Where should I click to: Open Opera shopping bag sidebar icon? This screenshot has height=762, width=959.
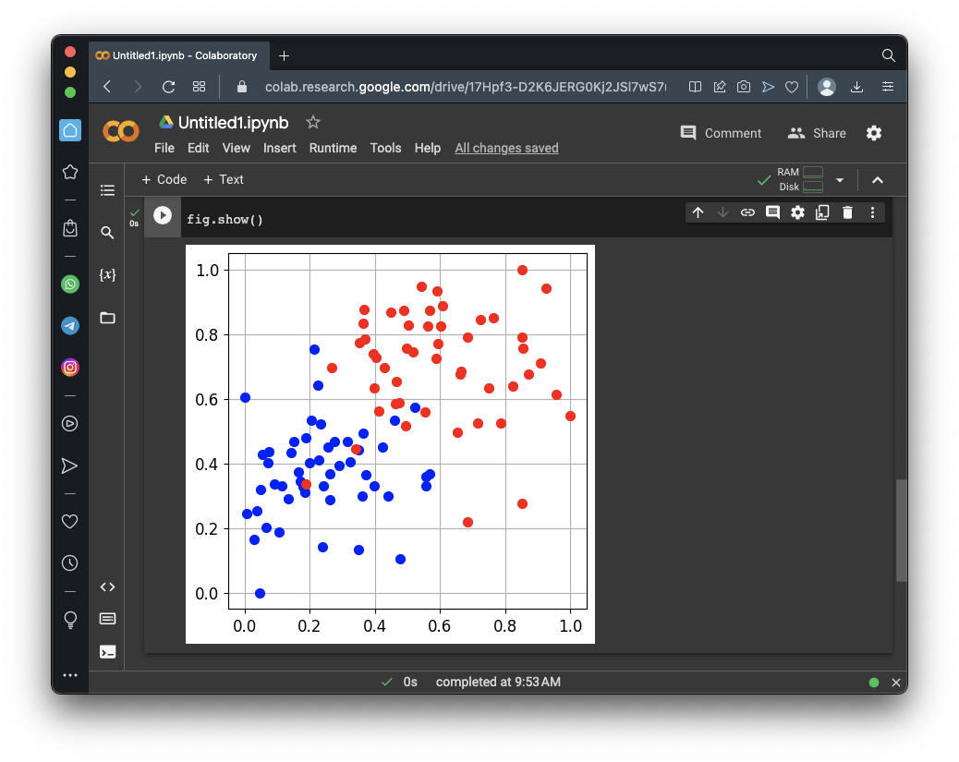click(x=70, y=227)
